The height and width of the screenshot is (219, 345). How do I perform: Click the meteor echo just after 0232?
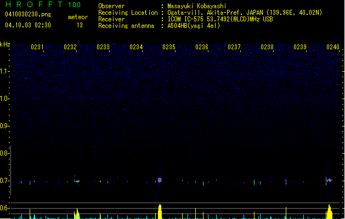click(x=77, y=181)
